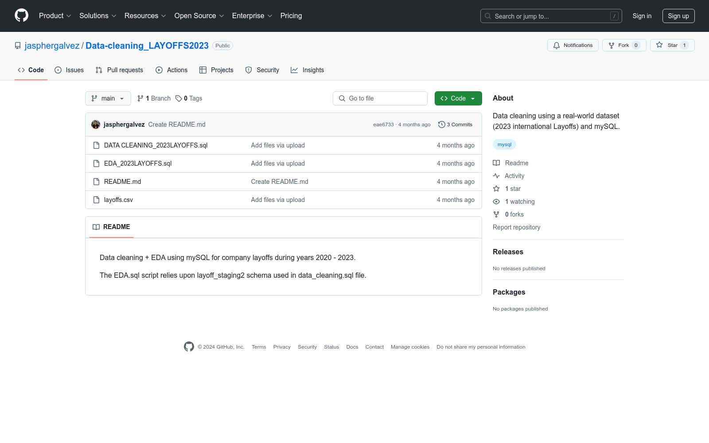Viewport: 709px width, 443px height.
Task: Click the fork icon beside 0 forks
Action: click(x=496, y=214)
